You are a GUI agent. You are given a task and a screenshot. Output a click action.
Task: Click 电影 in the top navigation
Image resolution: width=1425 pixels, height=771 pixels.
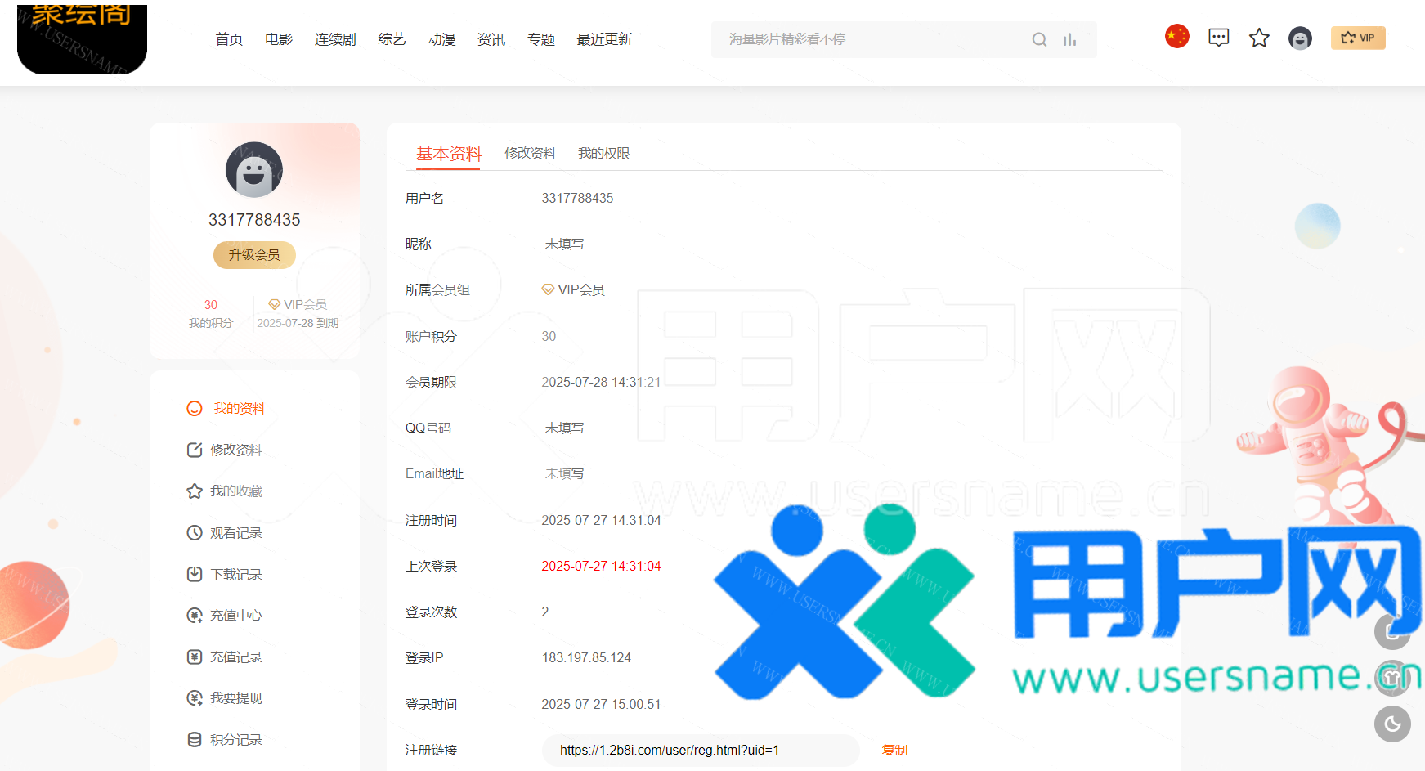(279, 39)
